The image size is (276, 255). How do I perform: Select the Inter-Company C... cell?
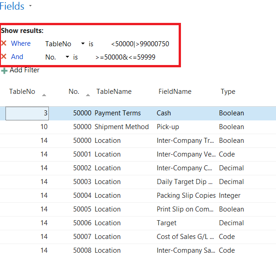coord(184,168)
